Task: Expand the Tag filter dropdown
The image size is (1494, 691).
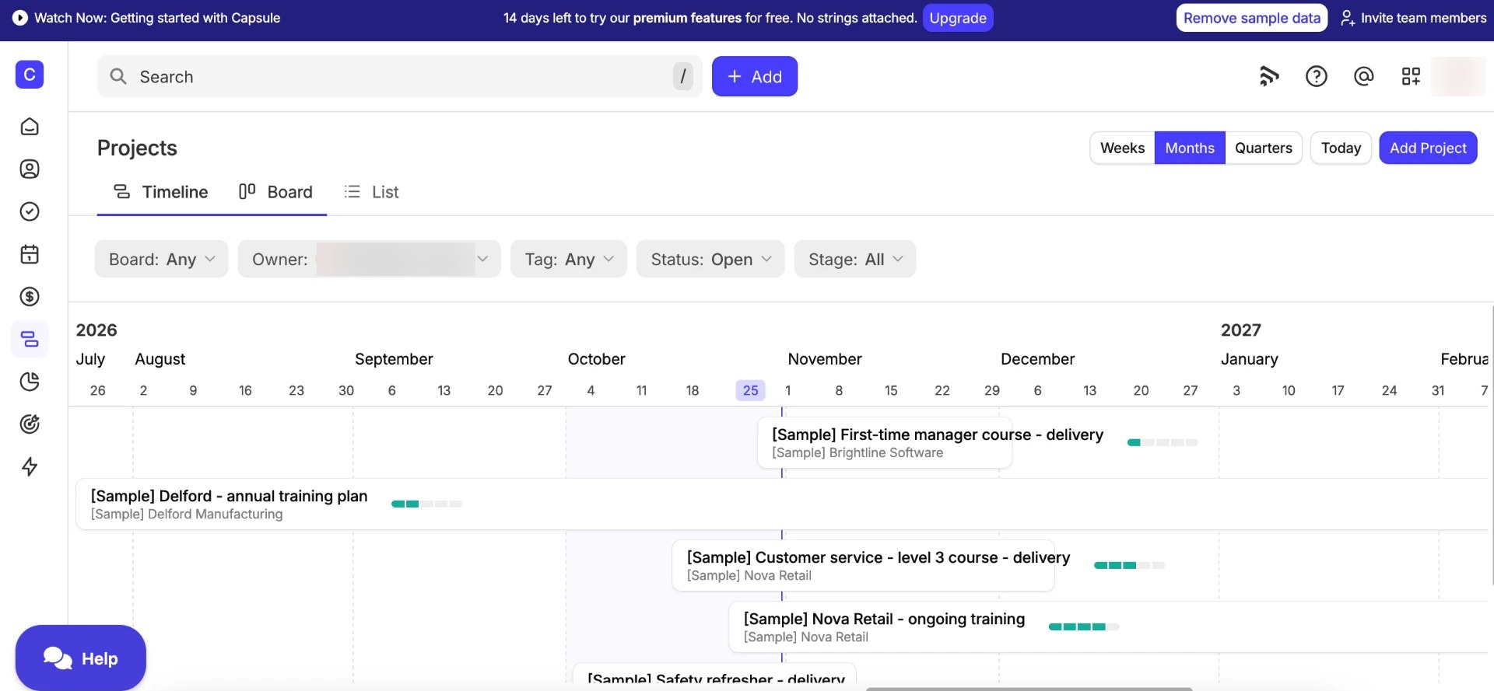Action: coord(569,259)
